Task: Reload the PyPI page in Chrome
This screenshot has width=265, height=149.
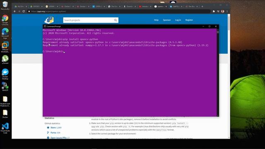Action: point(24,11)
